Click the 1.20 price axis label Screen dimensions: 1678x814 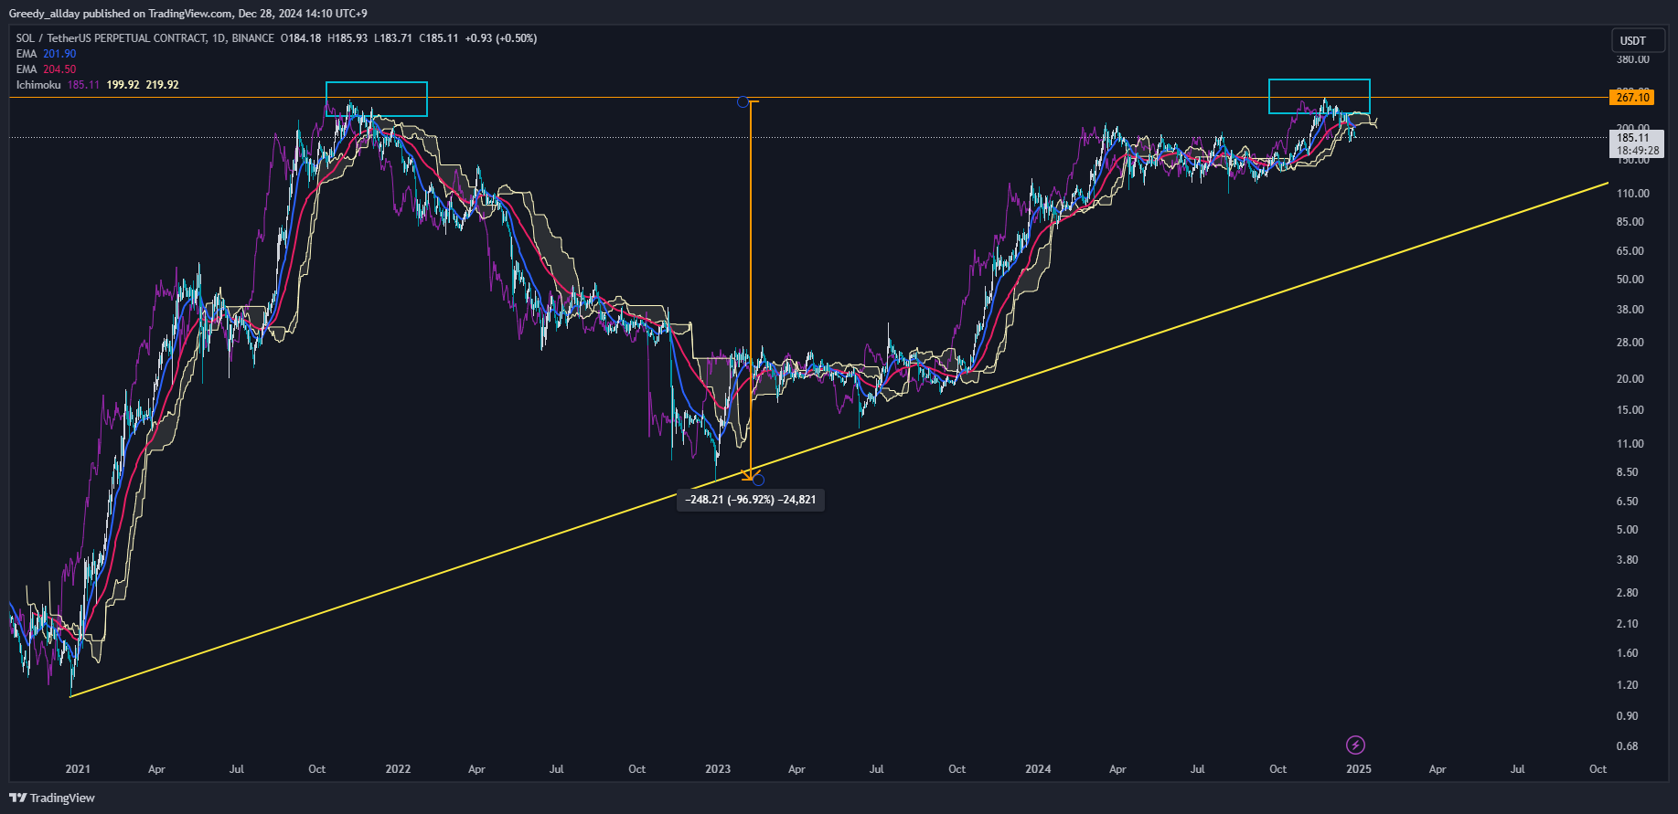(x=1628, y=685)
